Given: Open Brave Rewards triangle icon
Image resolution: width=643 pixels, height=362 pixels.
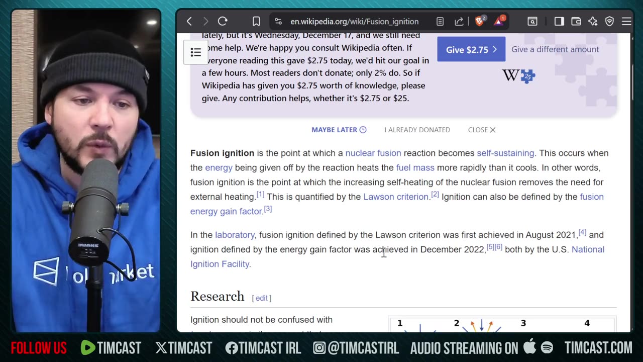Looking at the screenshot, I should [x=499, y=21].
